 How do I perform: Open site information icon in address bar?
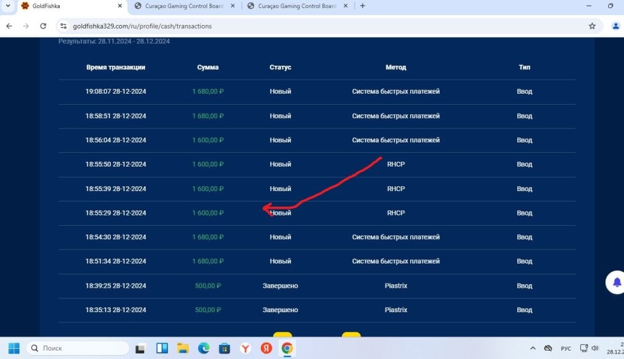63,26
